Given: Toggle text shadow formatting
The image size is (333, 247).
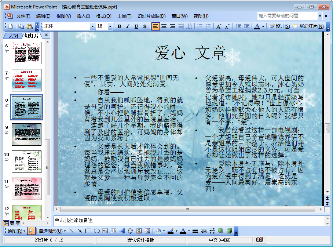Looking at the screenshot, I should tap(144, 26).
